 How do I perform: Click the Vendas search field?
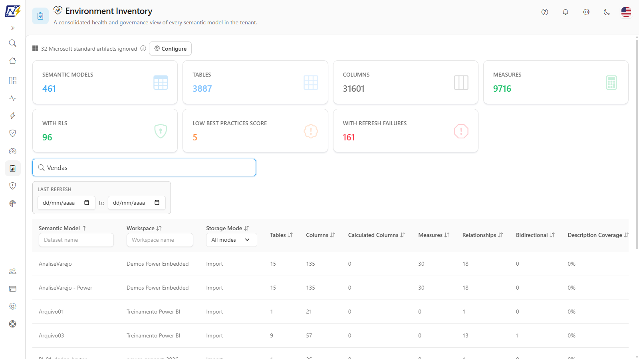coord(144,168)
